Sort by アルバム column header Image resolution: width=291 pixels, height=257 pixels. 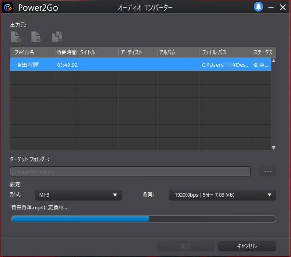178,52
